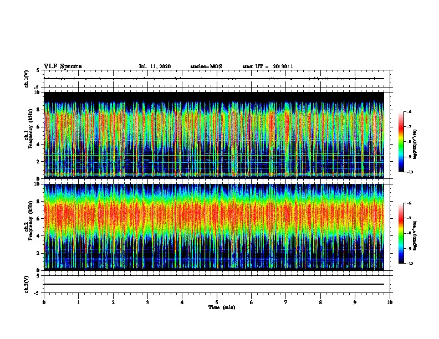
Task: Select the date 'Jul 11, 2020' text
Action: click(x=155, y=66)
